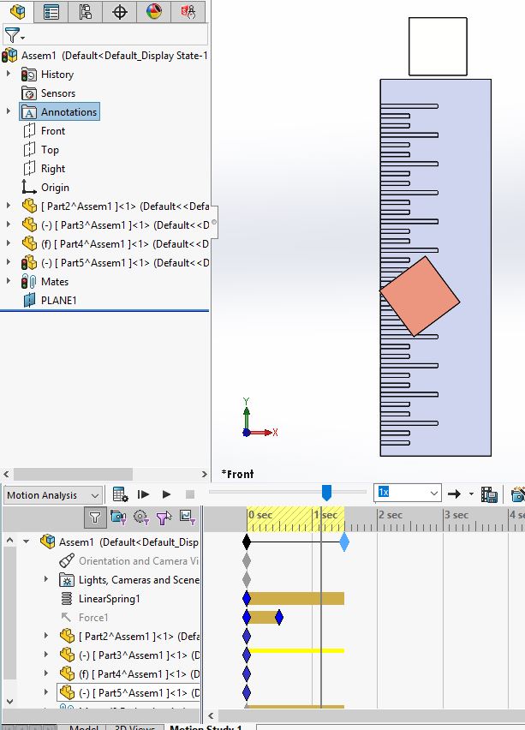Viewport: 525px width, 730px height.
Task: Click the playback position slider handle
Action: (326, 493)
